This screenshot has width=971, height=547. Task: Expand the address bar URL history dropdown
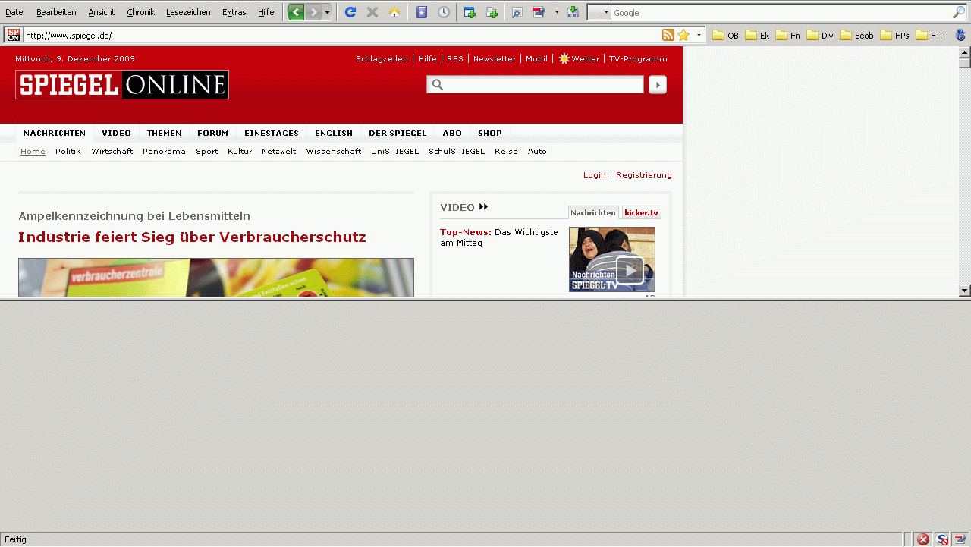pyautogui.click(x=699, y=35)
